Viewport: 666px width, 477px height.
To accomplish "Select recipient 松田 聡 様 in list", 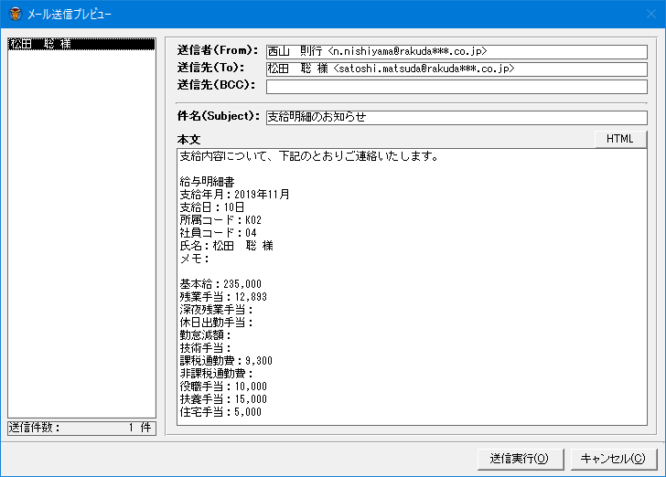I will [81, 44].
